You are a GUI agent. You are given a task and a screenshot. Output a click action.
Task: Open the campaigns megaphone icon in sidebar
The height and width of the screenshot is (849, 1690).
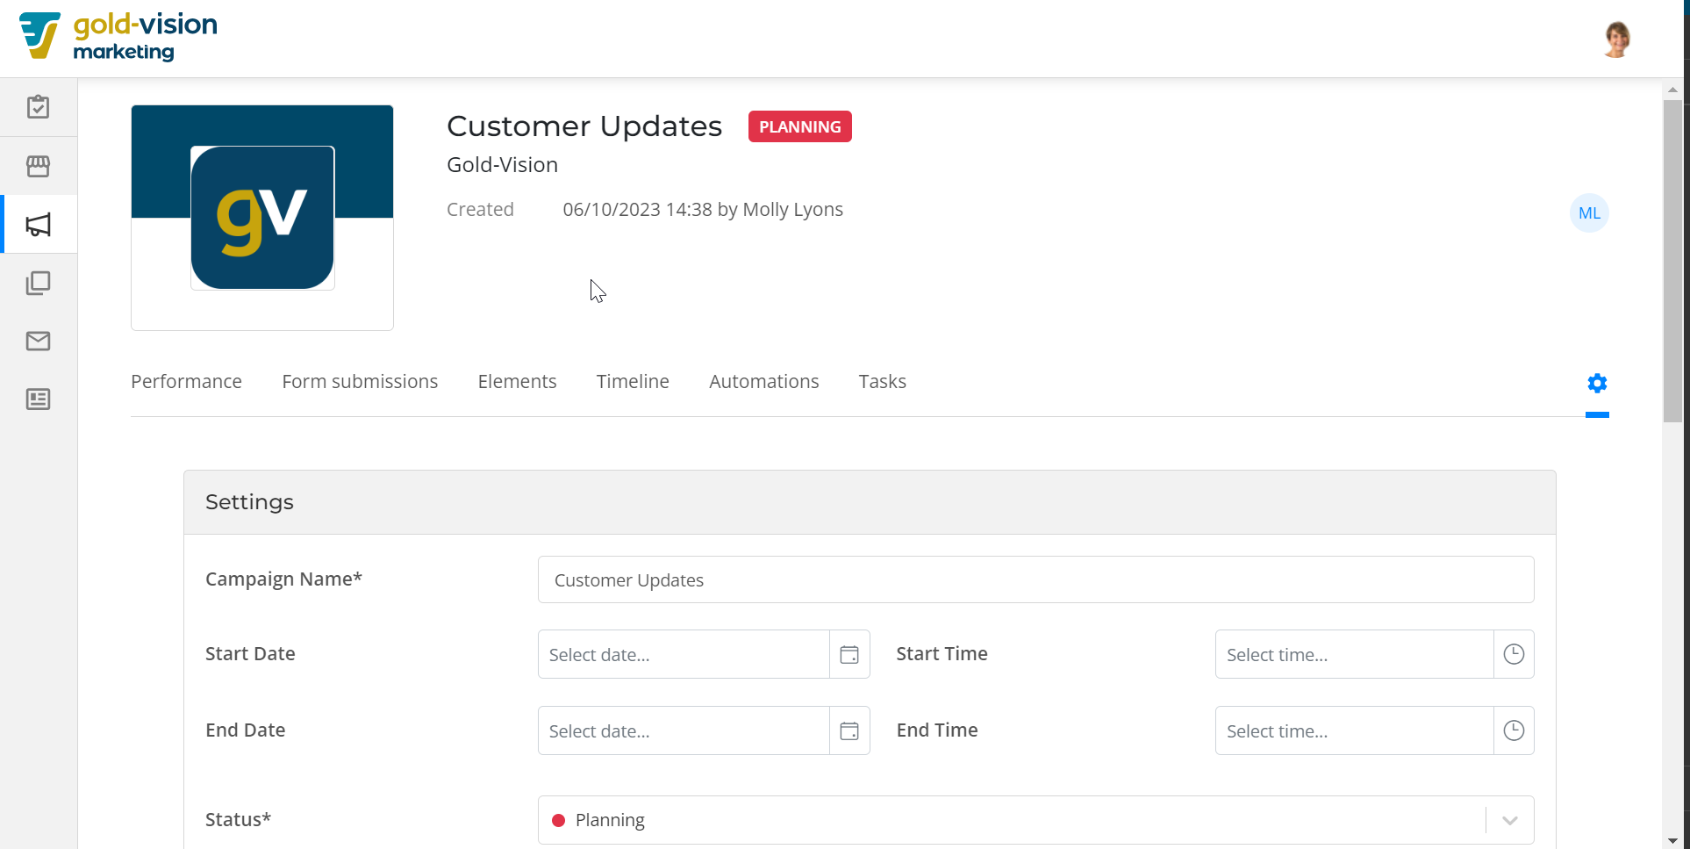tap(38, 225)
